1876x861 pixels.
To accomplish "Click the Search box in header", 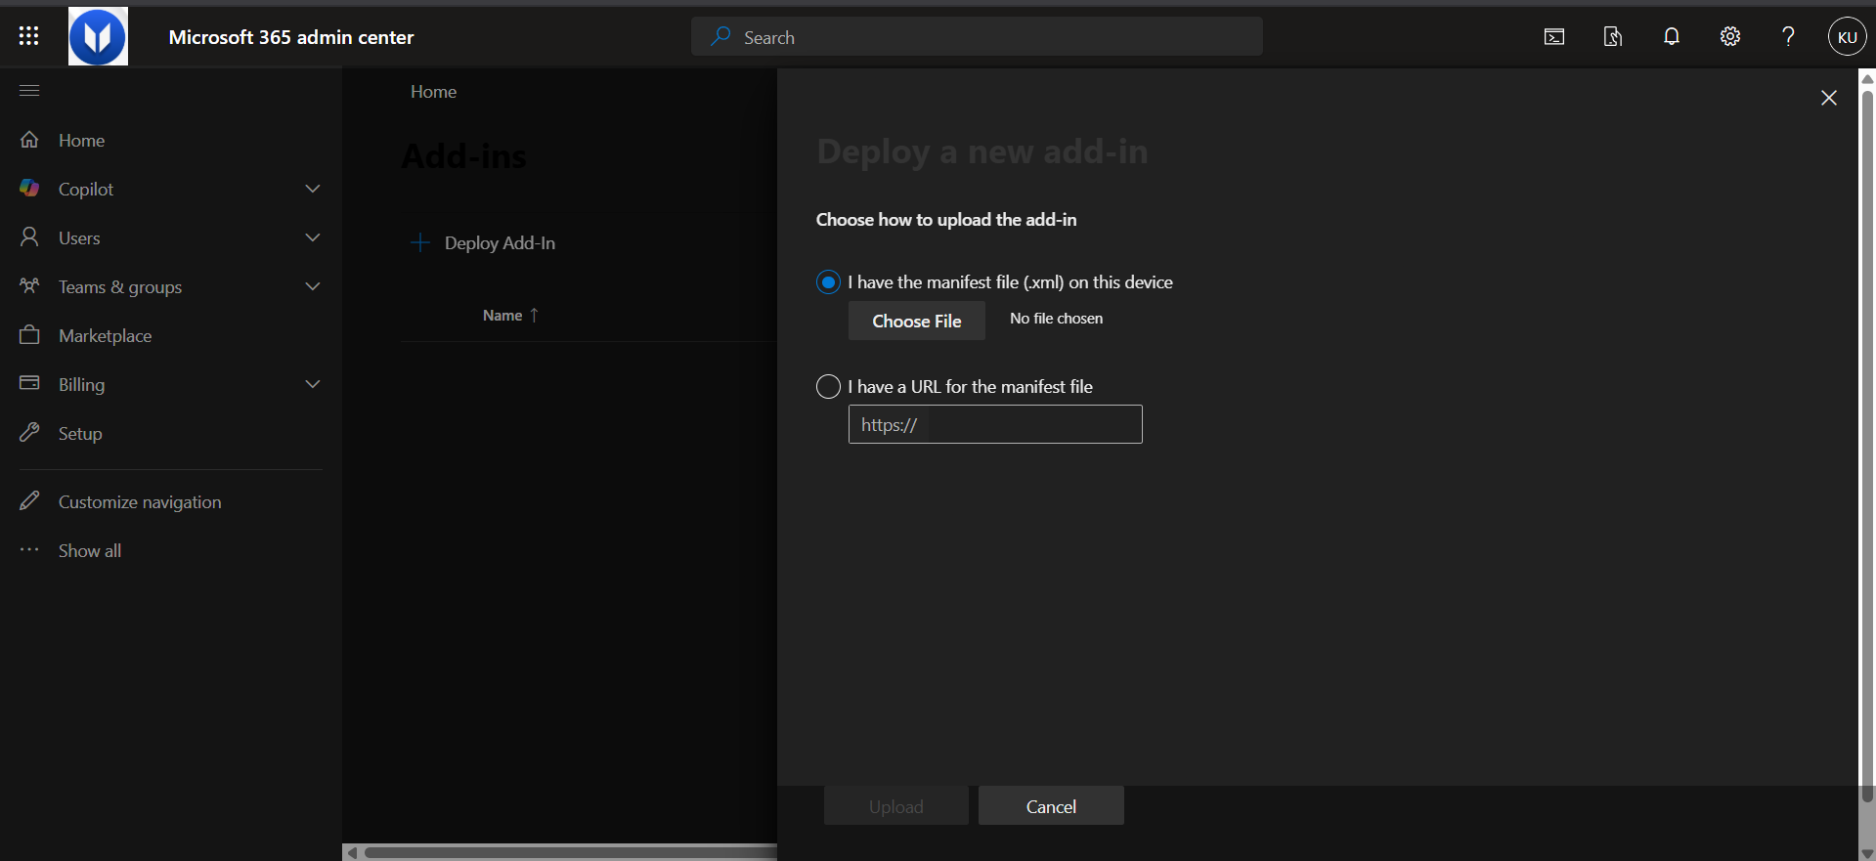I will (977, 37).
